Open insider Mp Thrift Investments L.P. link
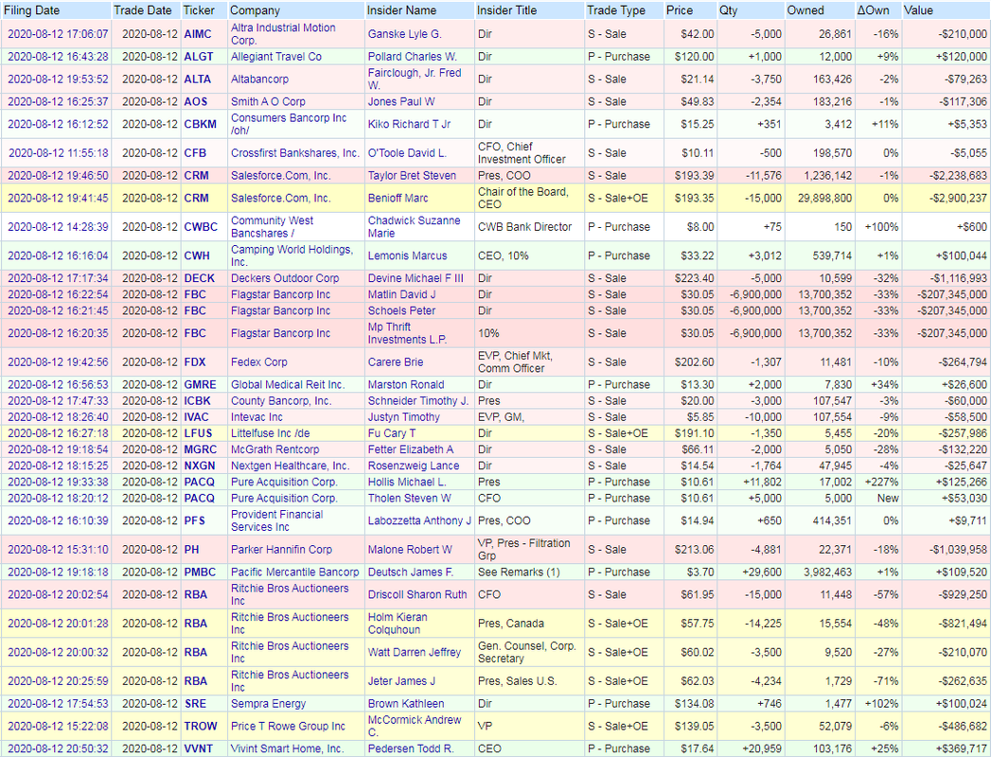Image resolution: width=991 pixels, height=757 pixels. click(408, 334)
